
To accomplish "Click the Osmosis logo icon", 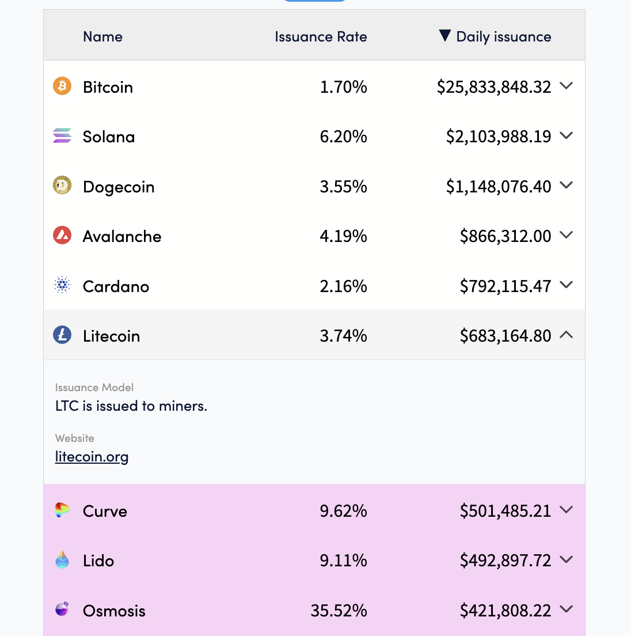I will coord(62,609).
